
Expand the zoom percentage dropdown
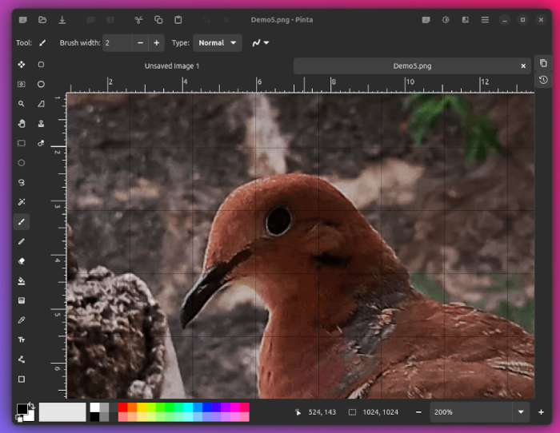tap(522, 412)
